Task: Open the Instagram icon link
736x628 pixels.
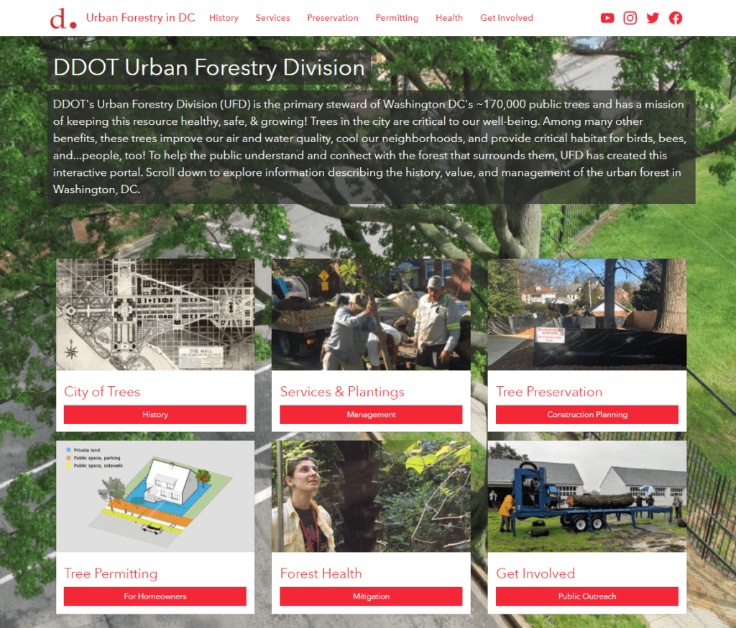Action: (630, 18)
